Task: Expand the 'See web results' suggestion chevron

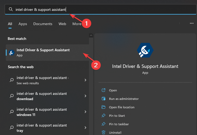Action: pos(86,80)
